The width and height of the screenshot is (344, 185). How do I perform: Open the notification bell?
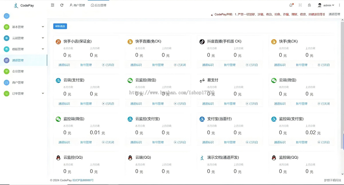click(x=291, y=5)
